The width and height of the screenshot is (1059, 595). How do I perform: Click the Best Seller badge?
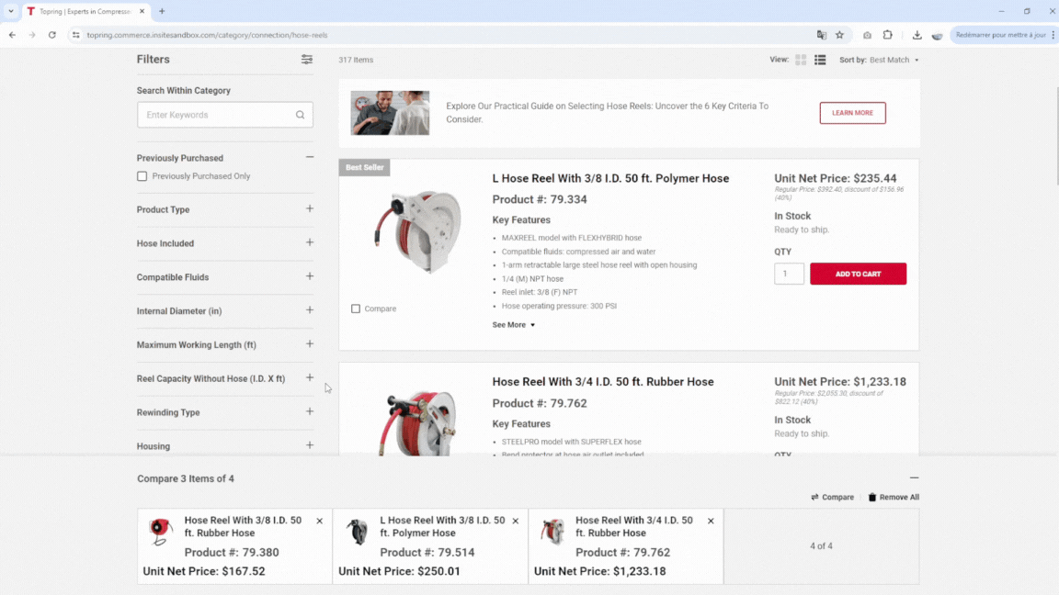point(365,167)
